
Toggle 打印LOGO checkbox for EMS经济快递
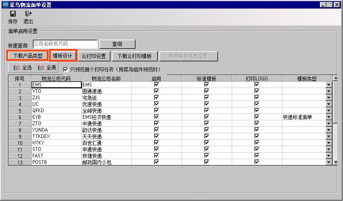(257, 117)
